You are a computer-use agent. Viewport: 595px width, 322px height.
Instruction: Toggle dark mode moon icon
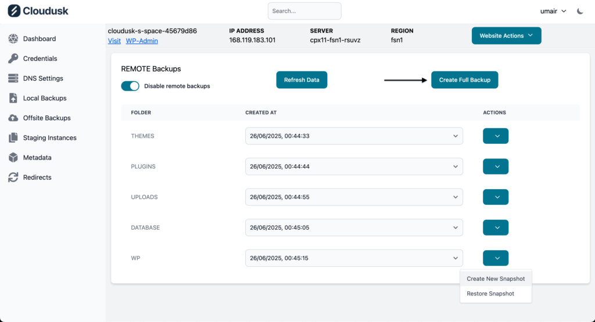tap(580, 11)
